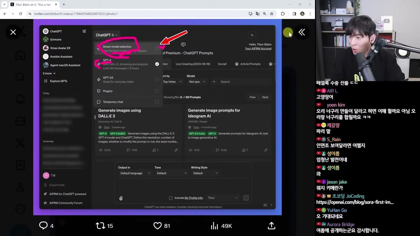This screenshot has height=236, width=420.
Task: Open the Output in language dropdown
Action: pos(135,173)
